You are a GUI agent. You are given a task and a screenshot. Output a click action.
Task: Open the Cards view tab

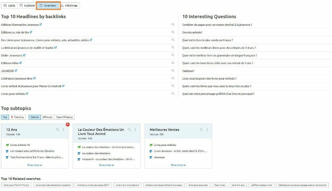point(9,6)
